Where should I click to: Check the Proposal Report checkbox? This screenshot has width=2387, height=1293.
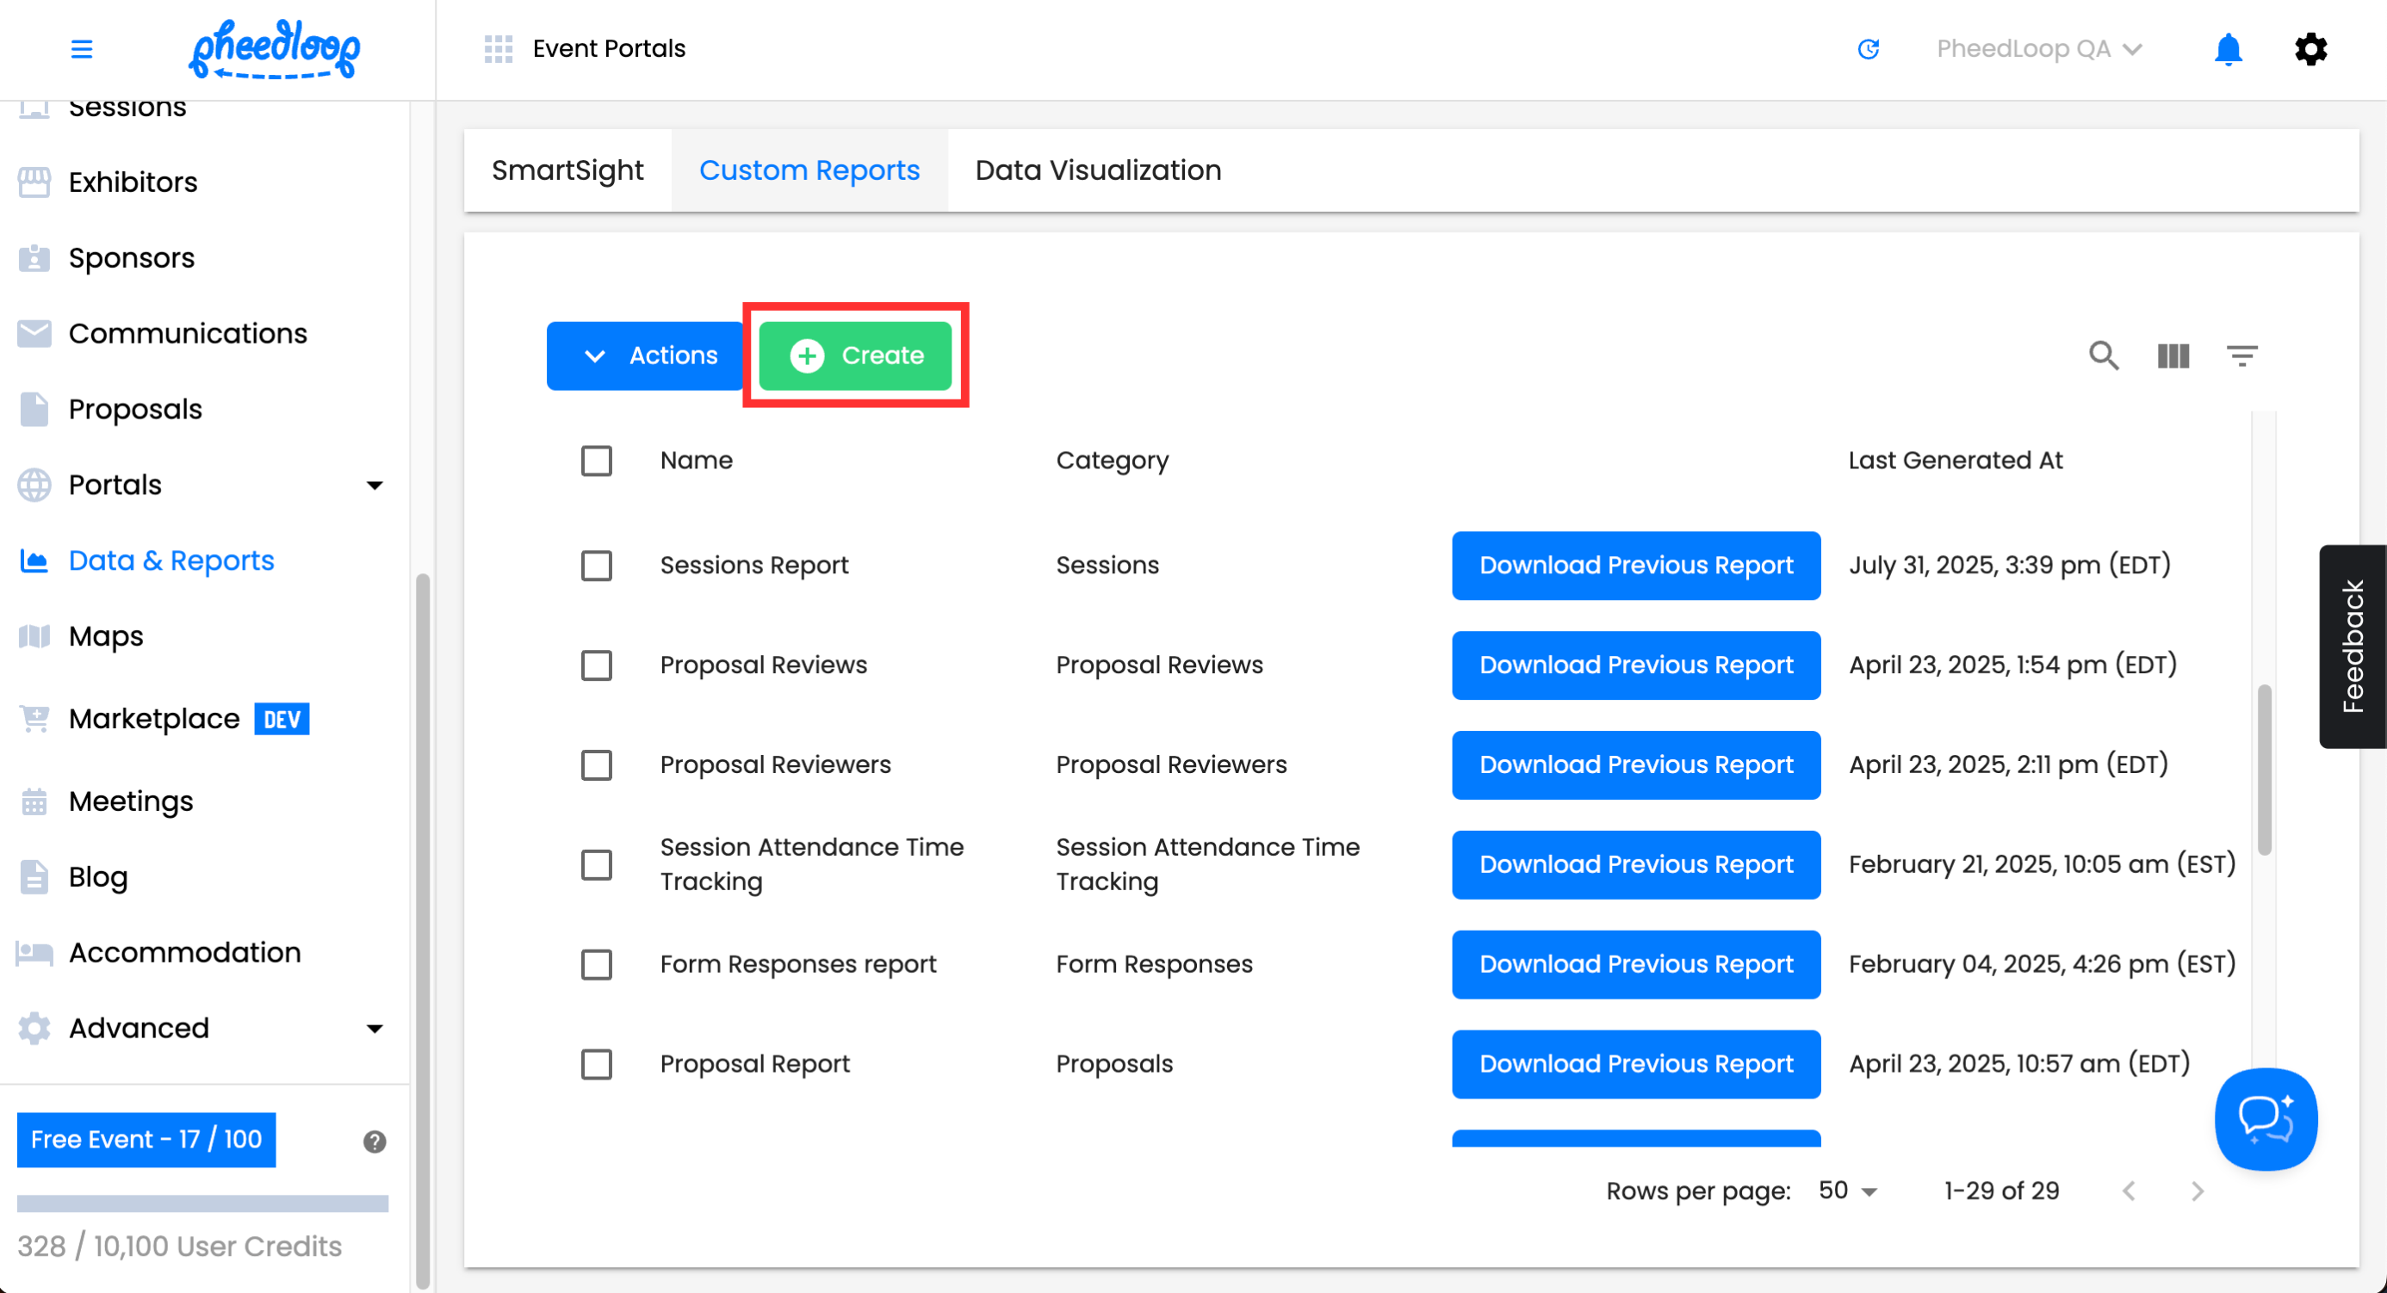pyautogui.click(x=596, y=1065)
